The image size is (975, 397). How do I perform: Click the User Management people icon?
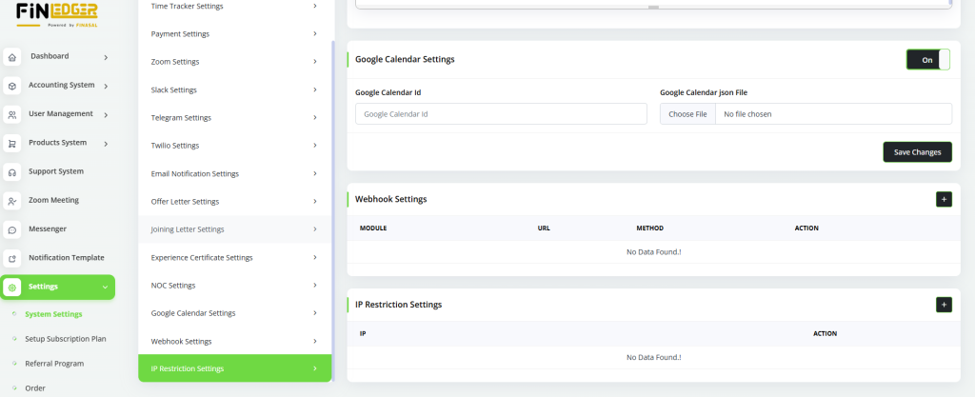(12, 114)
